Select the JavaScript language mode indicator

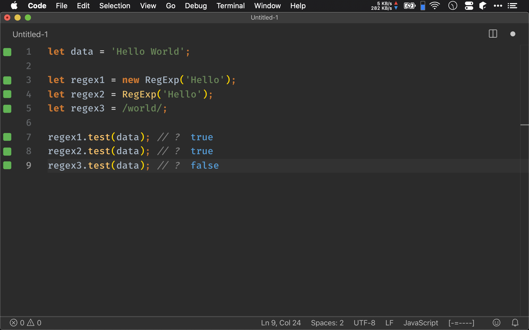coord(421,323)
